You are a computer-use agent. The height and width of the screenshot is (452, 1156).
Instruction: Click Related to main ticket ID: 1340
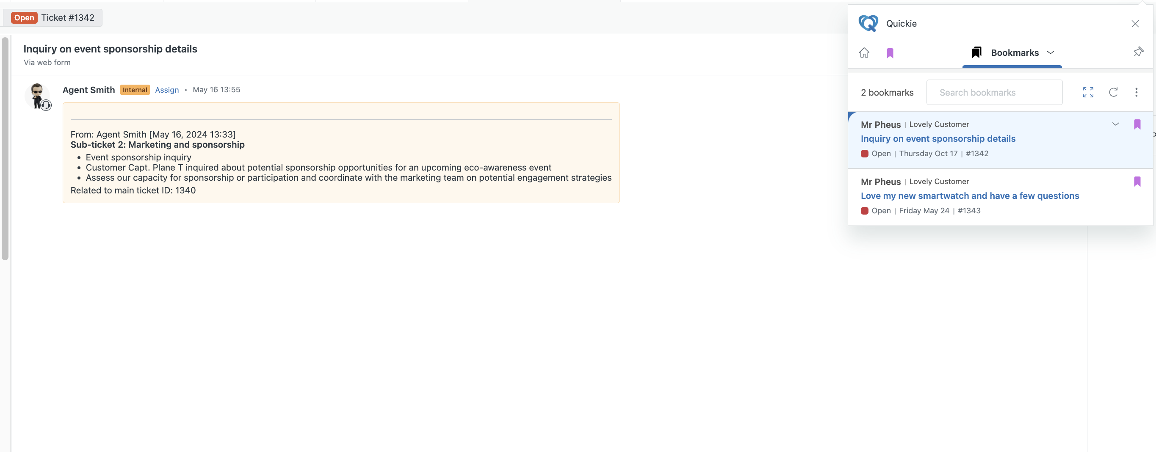click(x=133, y=190)
